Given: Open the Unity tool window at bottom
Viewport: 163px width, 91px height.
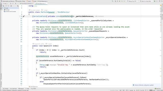Looking at the screenshot, I should click(x=27, y=89).
